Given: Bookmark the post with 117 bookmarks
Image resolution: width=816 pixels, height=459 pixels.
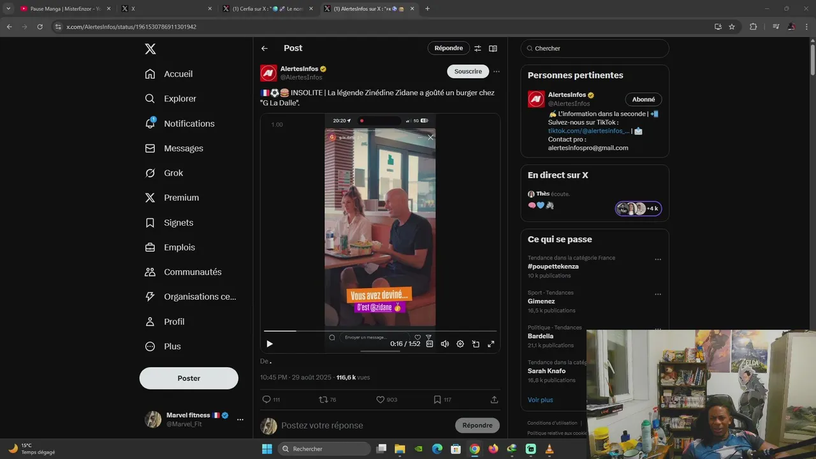Looking at the screenshot, I should click(442, 400).
